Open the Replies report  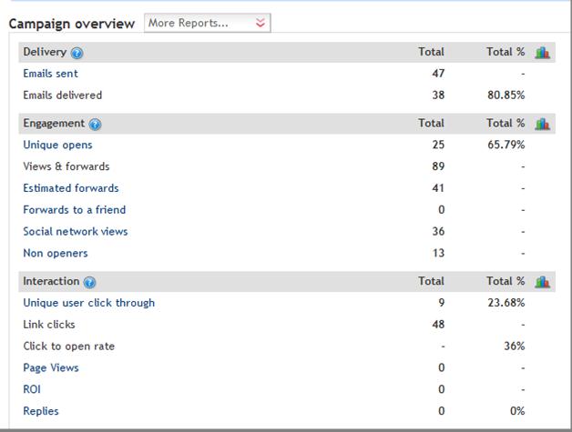pos(41,411)
